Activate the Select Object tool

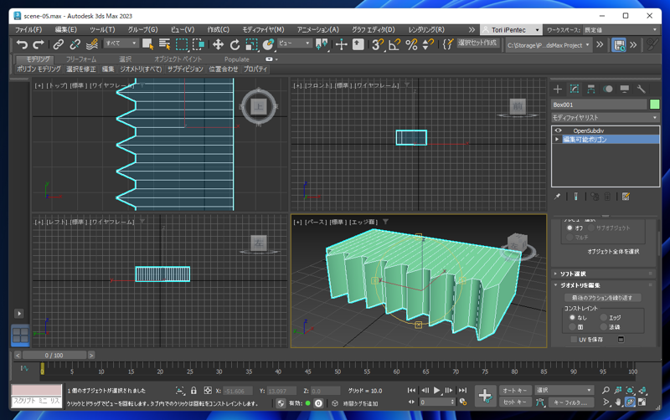point(148,44)
